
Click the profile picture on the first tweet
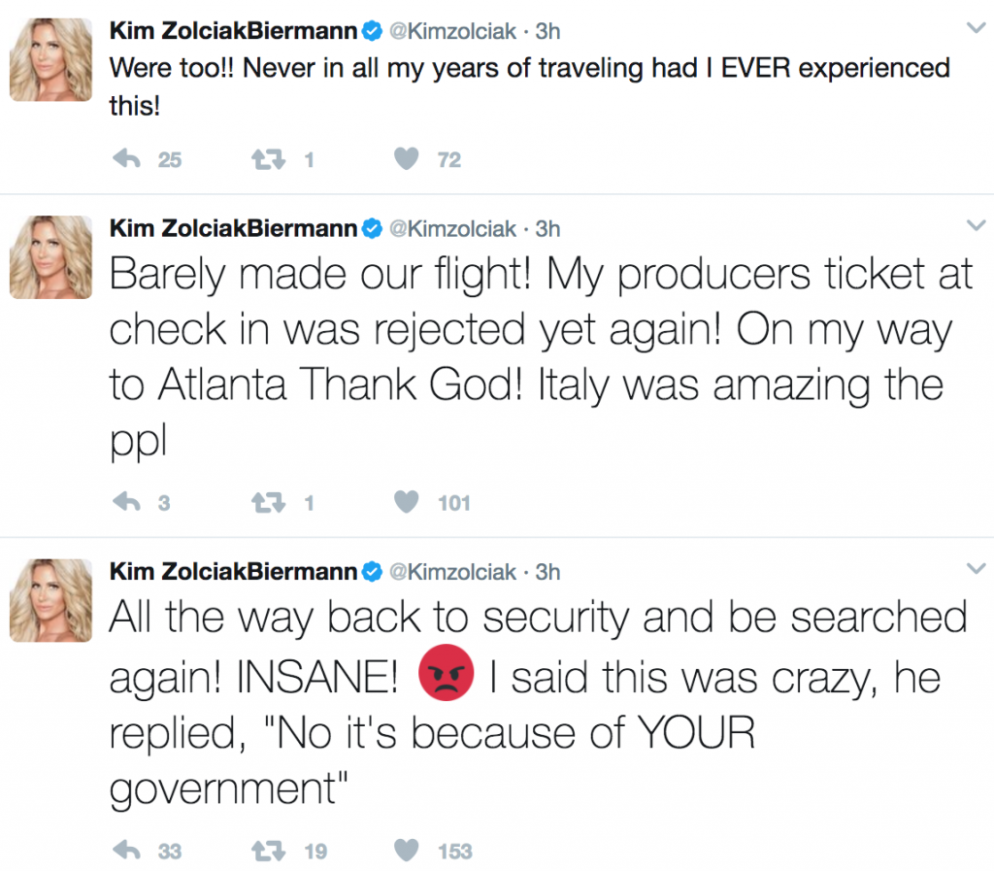pyautogui.click(x=50, y=59)
